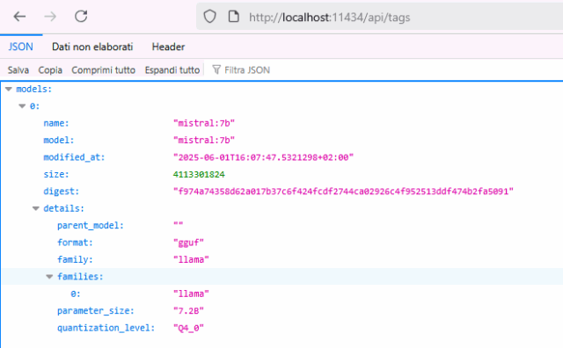The height and width of the screenshot is (348, 563).
Task: Open the Dati non elaborati tab
Action: tap(92, 47)
